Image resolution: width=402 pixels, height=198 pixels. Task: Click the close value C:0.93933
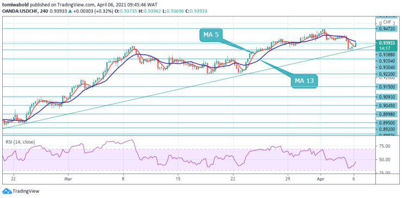(x=196, y=11)
